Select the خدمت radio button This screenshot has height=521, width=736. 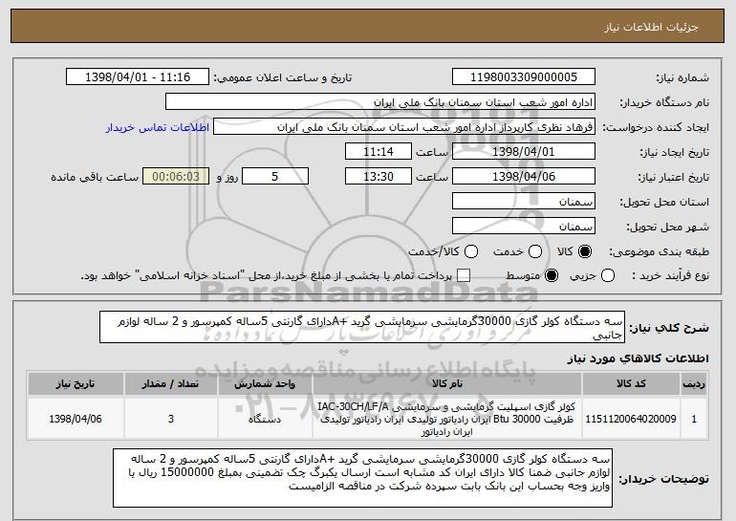(535, 251)
